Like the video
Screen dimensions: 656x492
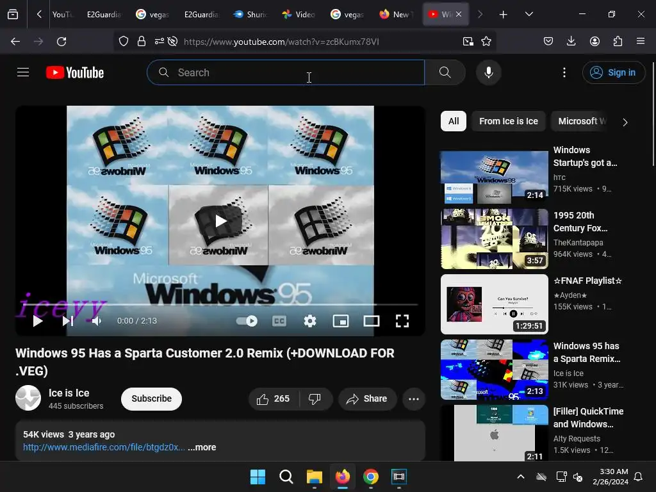(274, 398)
